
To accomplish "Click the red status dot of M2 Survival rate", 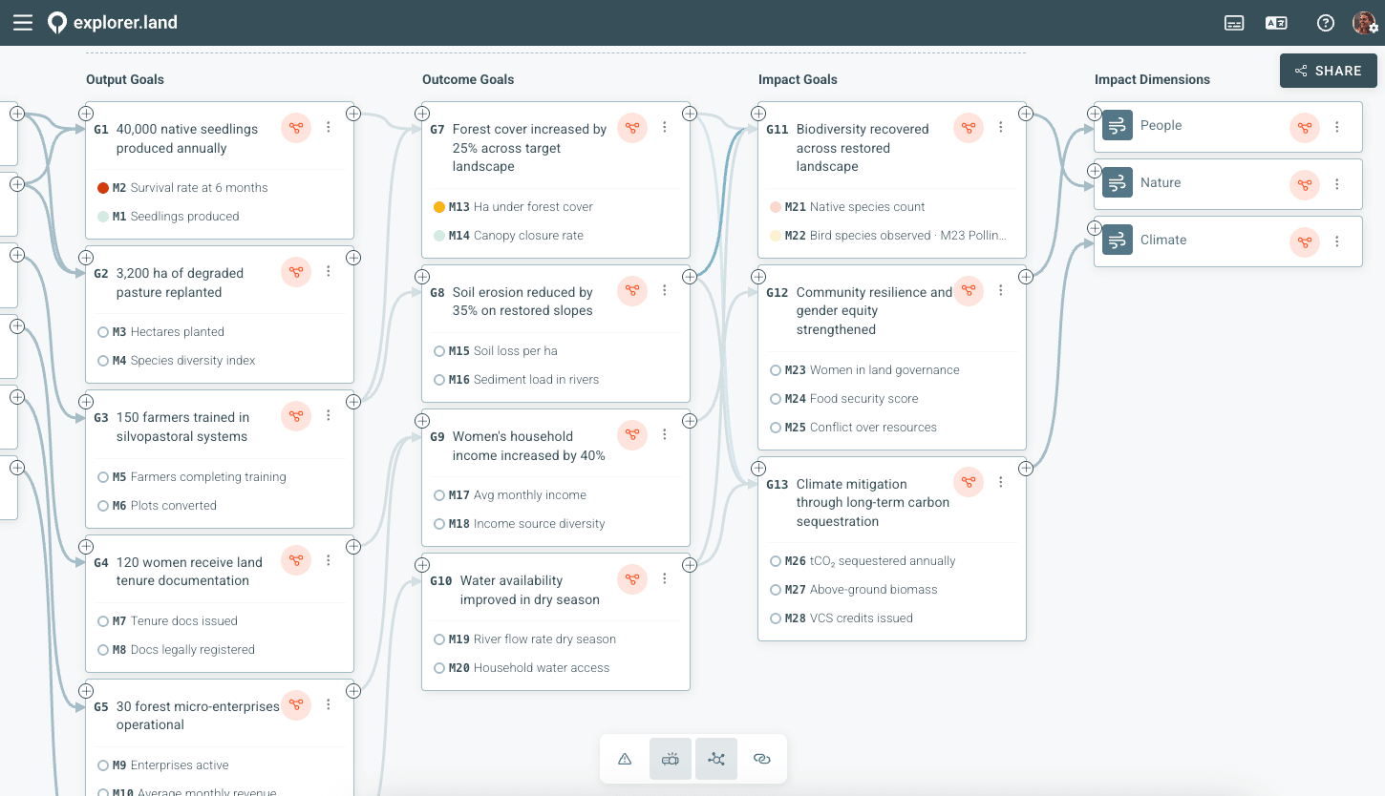I will pyautogui.click(x=103, y=188).
